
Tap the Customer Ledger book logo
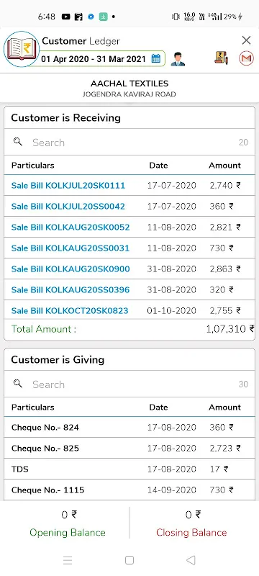coord(22,49)
